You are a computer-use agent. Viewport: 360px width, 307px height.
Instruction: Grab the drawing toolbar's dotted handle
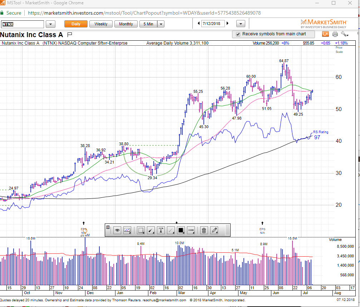pos(227,230)
